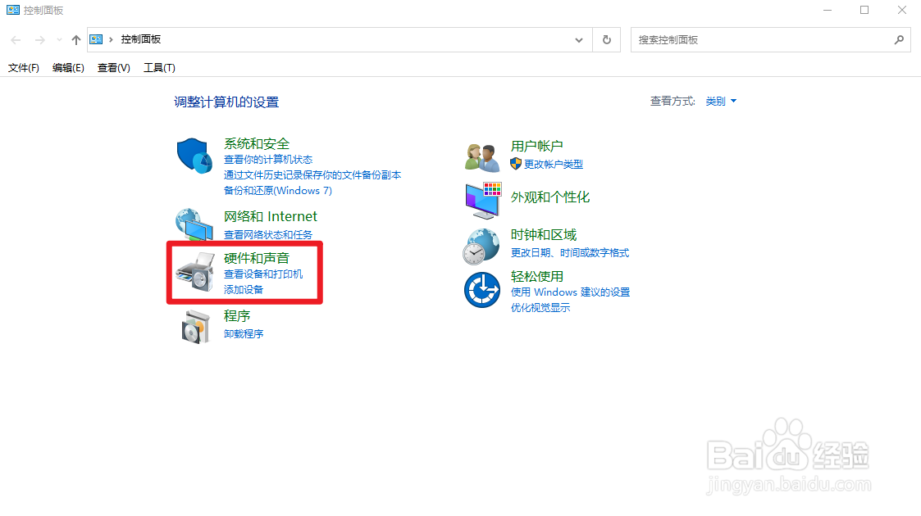Expand the breadcrumb chevron before 控制面板
Screen dimensions: 921x516
pos(111,39)
